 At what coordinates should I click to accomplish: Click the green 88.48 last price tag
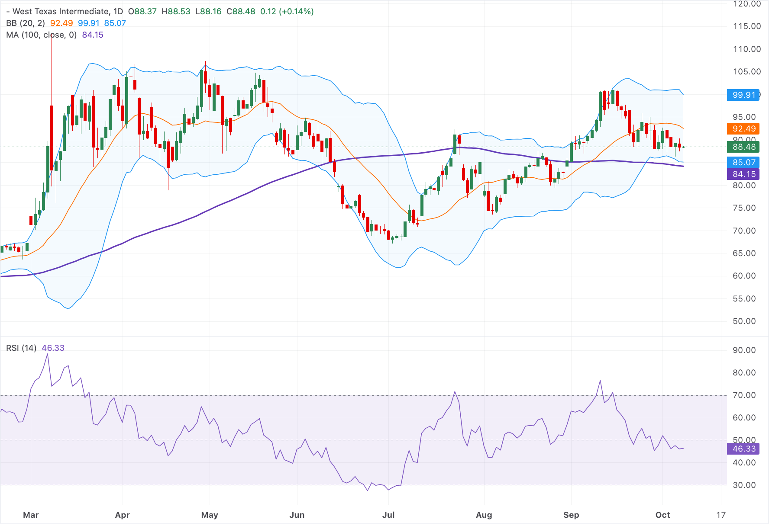743,147
